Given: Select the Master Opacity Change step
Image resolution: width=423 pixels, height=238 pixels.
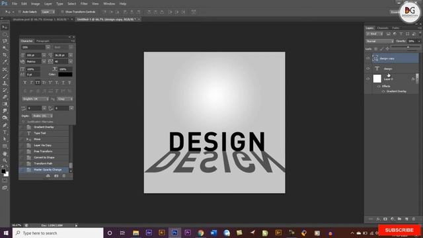Looking at the screenshot, I should 44,170.
